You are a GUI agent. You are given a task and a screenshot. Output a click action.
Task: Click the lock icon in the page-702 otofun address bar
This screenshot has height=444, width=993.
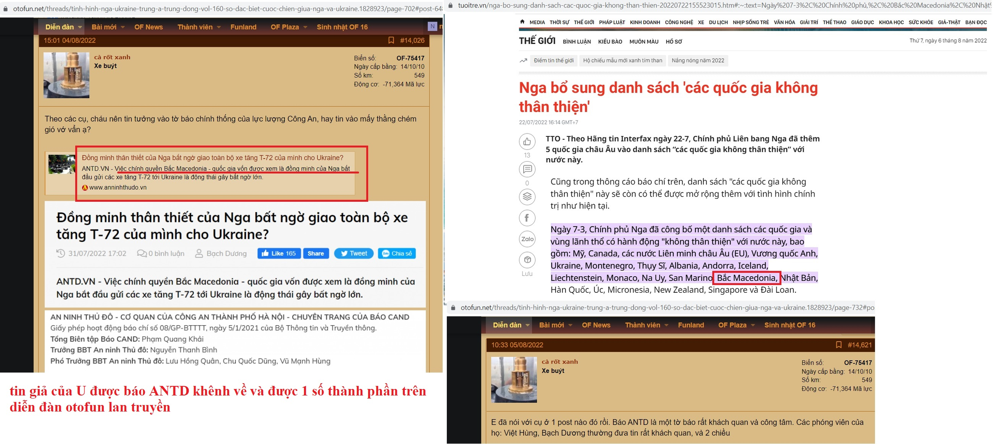pyautogui.click(x=5, y=9)
